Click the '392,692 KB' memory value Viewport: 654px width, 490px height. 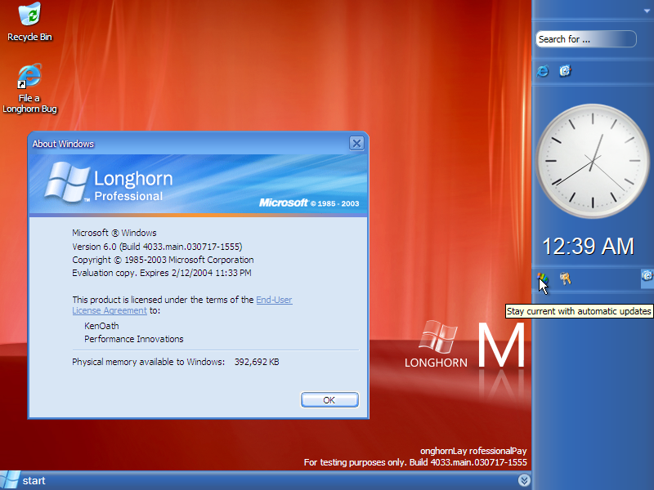coord(257,362)
